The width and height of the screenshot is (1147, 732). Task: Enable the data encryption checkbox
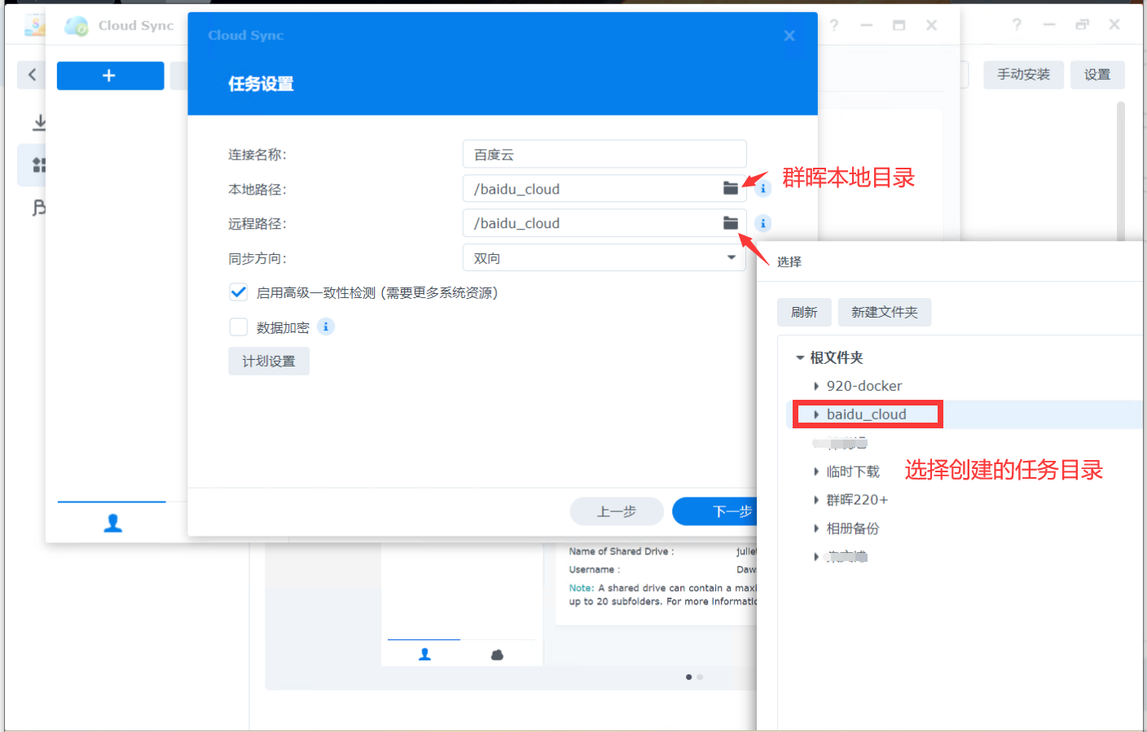[x=238, y=327]
